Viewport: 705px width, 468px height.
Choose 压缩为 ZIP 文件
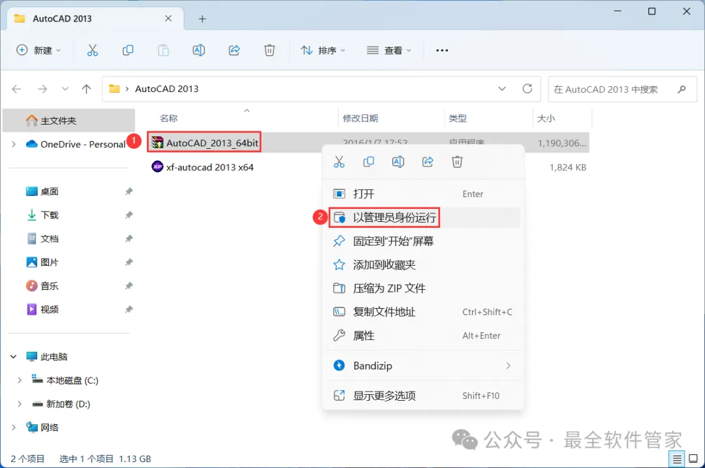424,288
